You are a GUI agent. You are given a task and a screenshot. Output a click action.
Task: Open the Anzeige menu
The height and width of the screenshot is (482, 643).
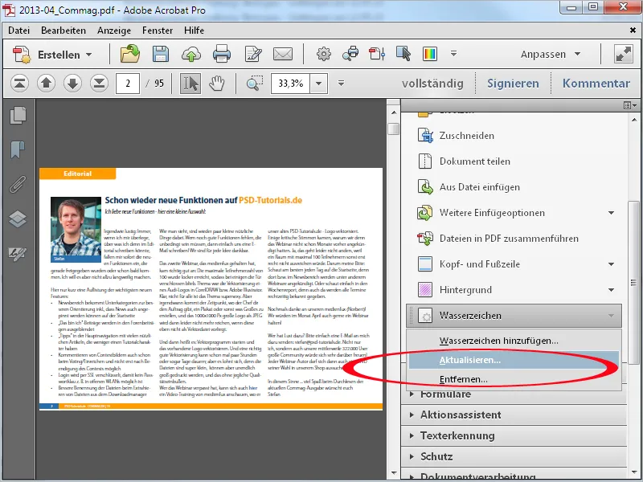tap(114, 31)
